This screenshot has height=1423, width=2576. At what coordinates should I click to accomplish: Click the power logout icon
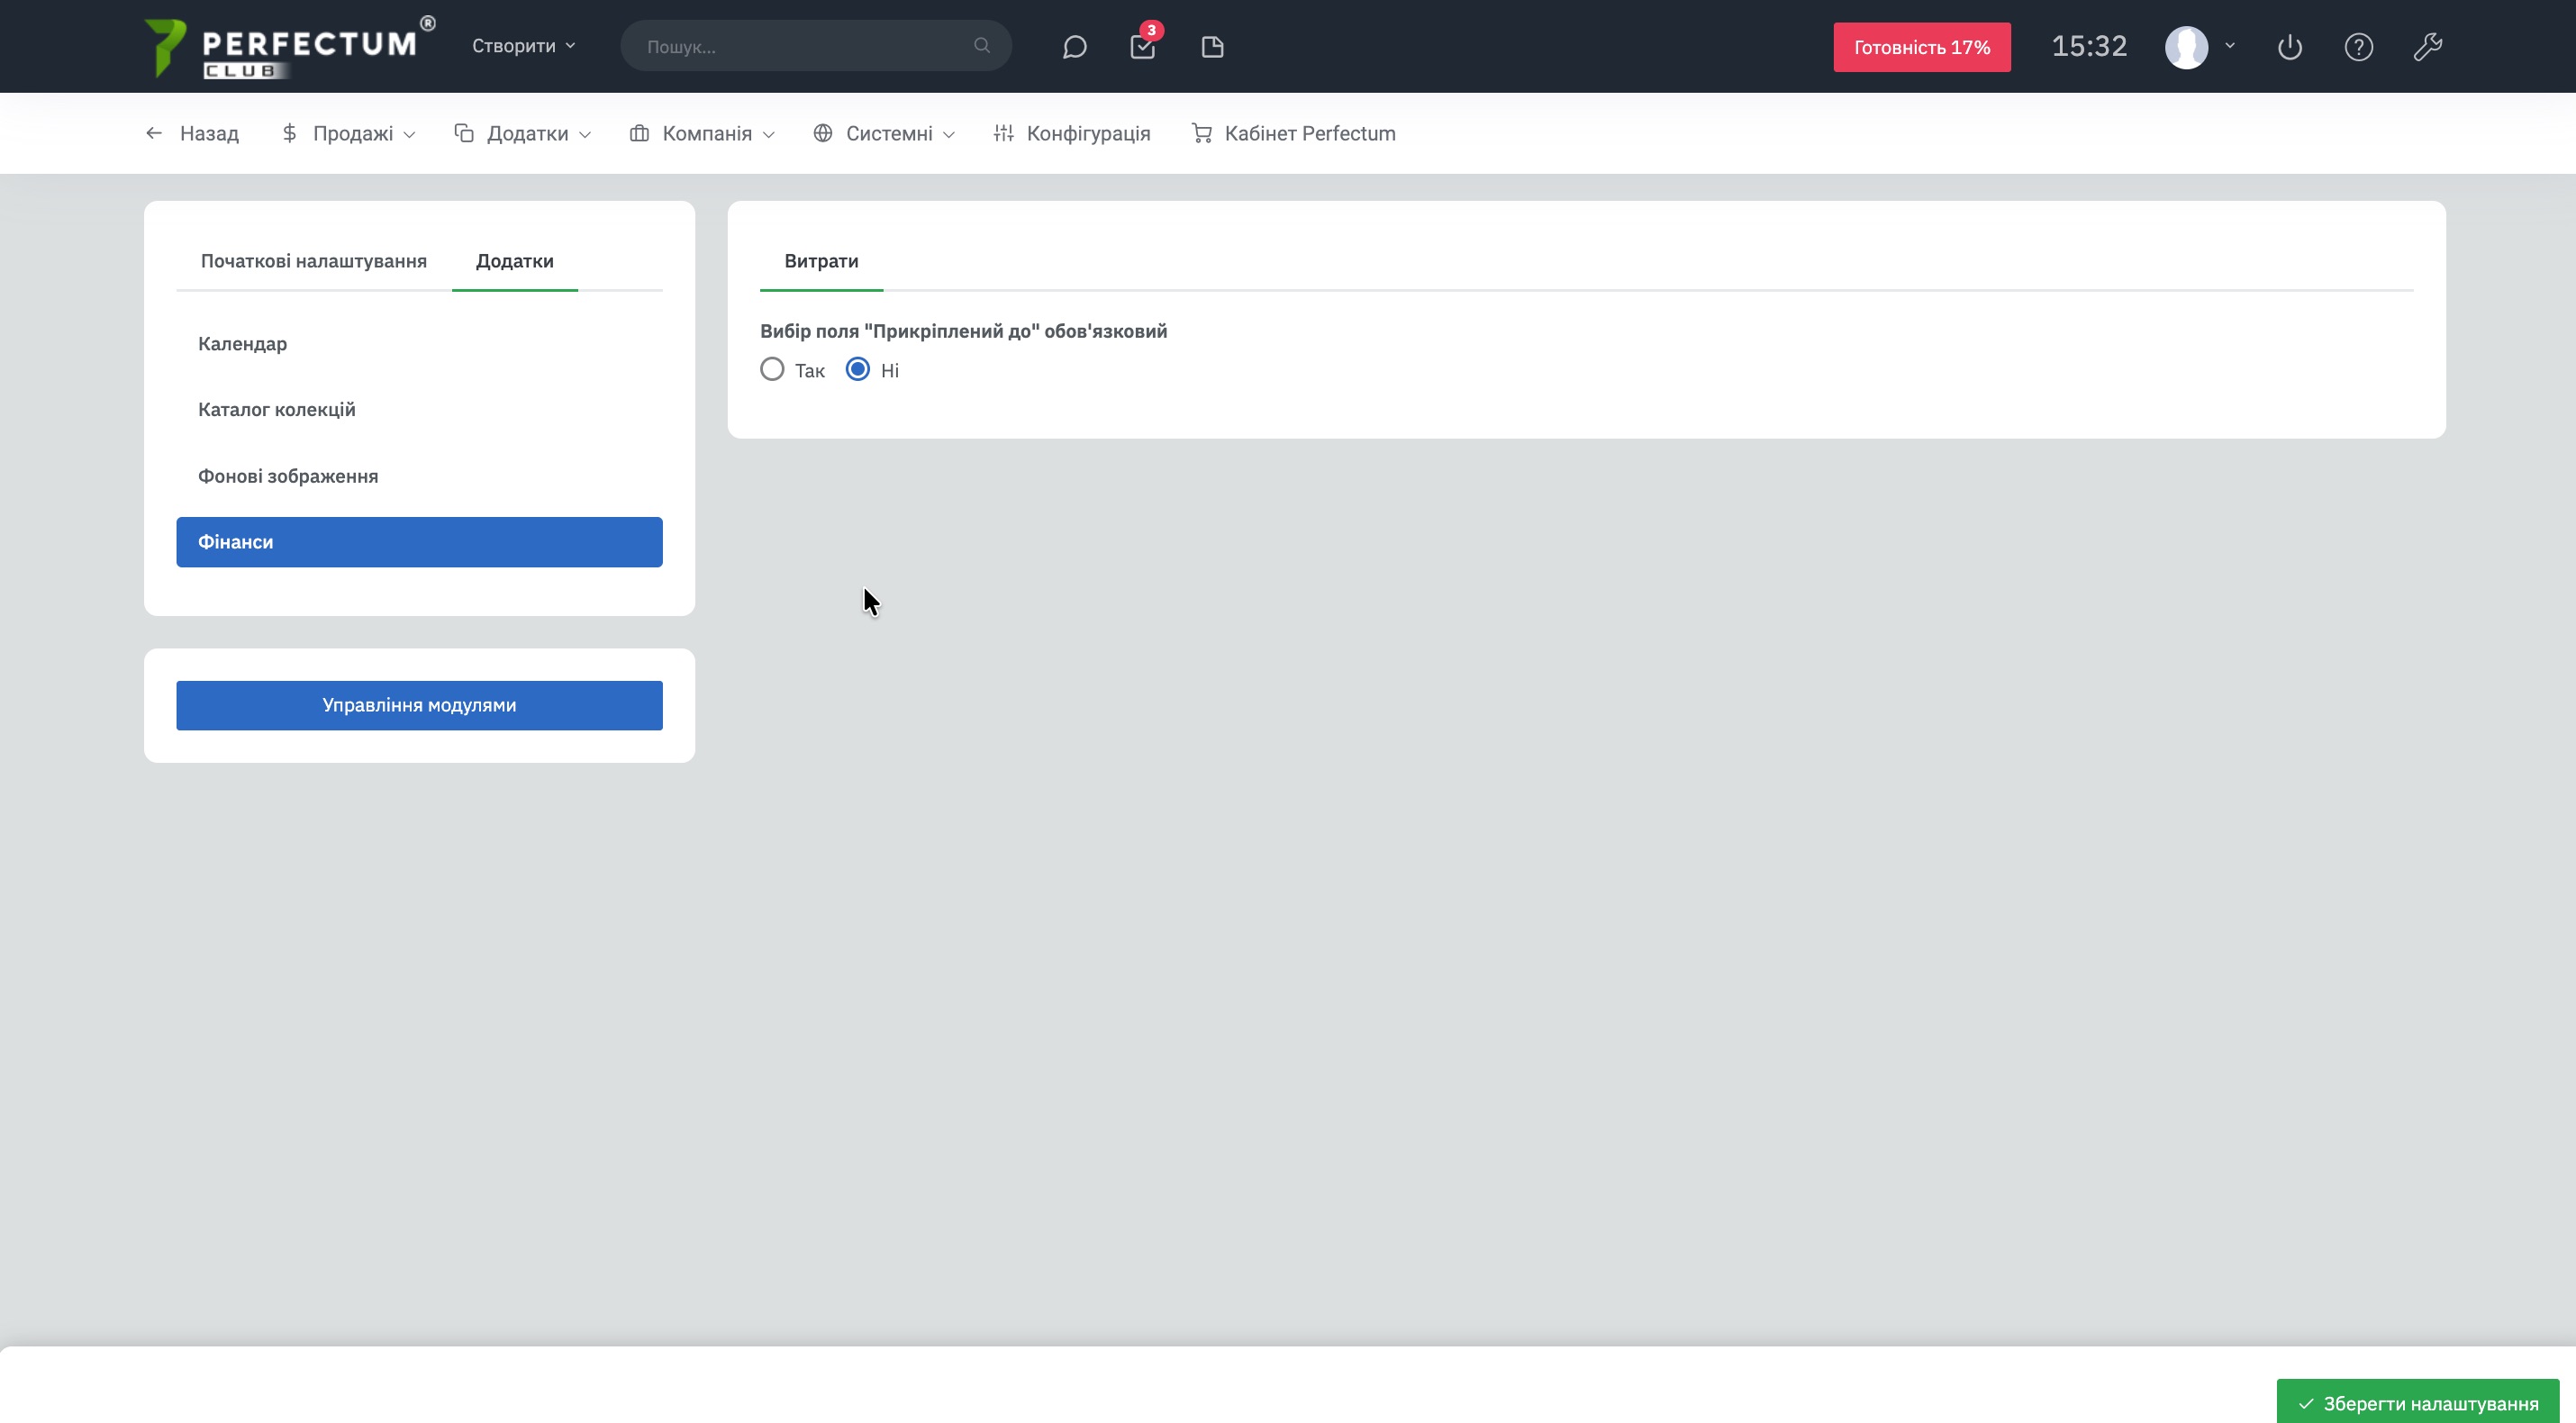click(2289, 47)
